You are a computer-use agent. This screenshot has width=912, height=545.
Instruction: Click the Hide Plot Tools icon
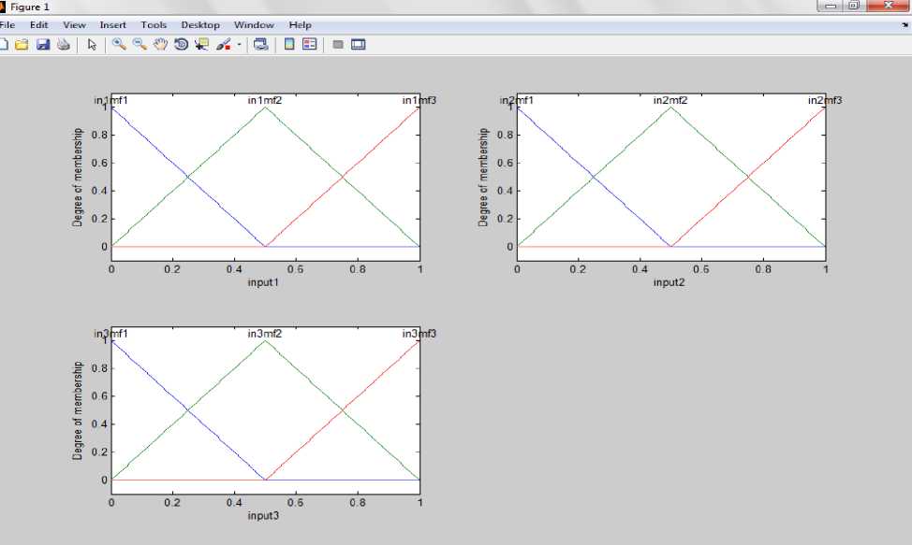point(338,45)
